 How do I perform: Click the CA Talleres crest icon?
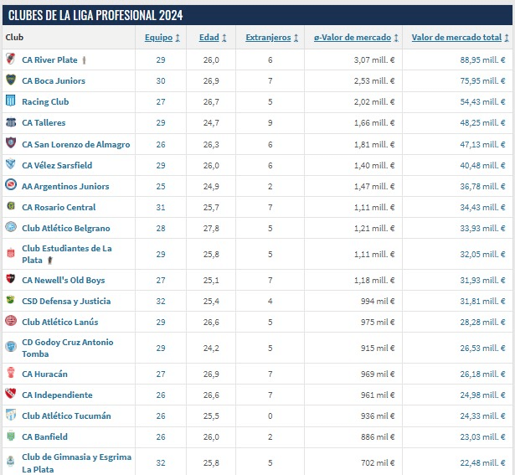11,122
